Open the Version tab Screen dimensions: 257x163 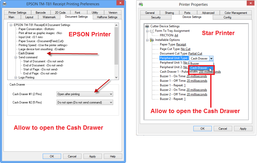[x=113, y=13]
